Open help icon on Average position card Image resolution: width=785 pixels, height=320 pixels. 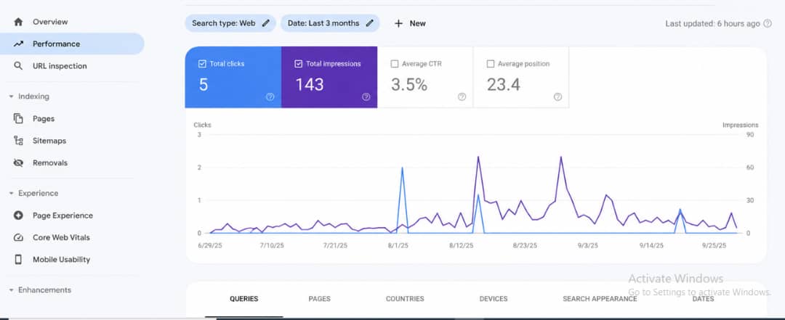tap(557, 97)
